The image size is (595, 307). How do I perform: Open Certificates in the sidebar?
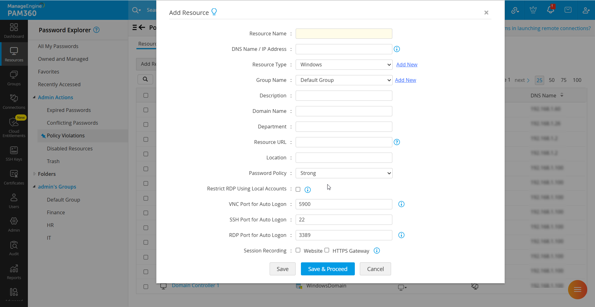[x=14, y=177]
